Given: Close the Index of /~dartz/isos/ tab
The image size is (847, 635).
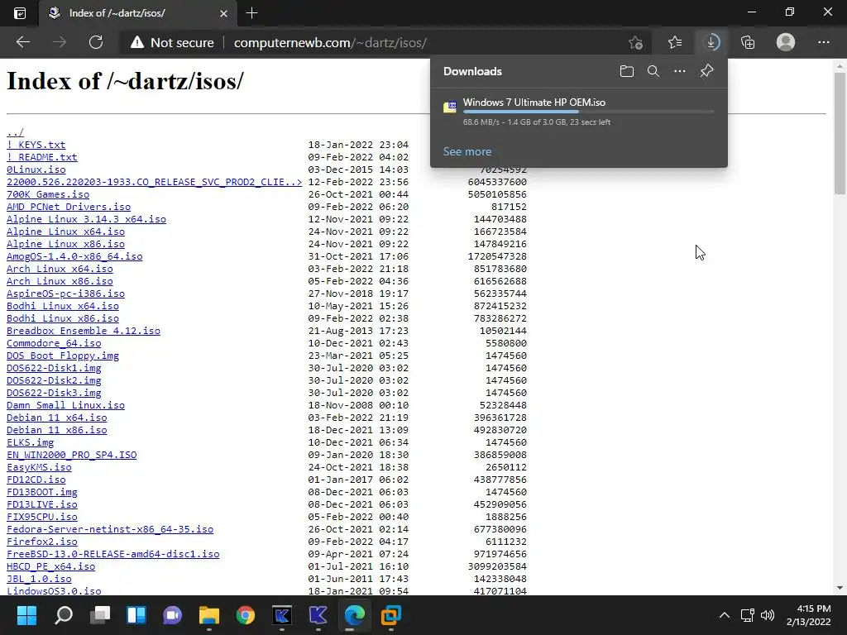Looking at the screenshot, I should 223,13.
